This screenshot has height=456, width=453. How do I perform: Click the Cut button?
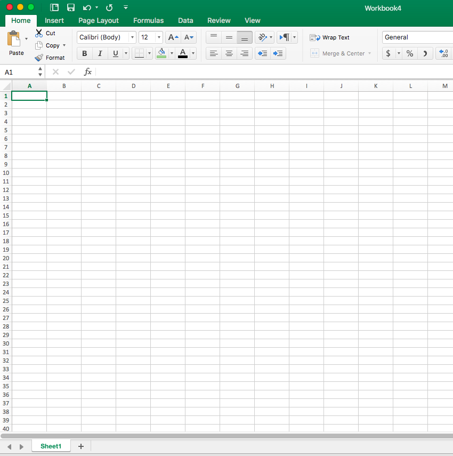tap(45, 33)
